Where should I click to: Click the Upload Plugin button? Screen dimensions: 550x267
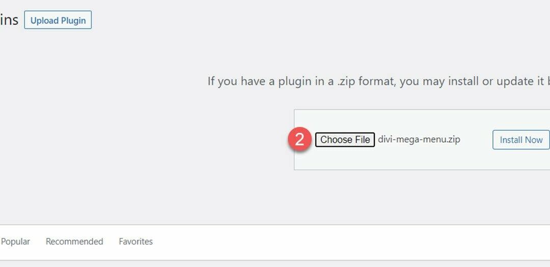tap(58, 20)
